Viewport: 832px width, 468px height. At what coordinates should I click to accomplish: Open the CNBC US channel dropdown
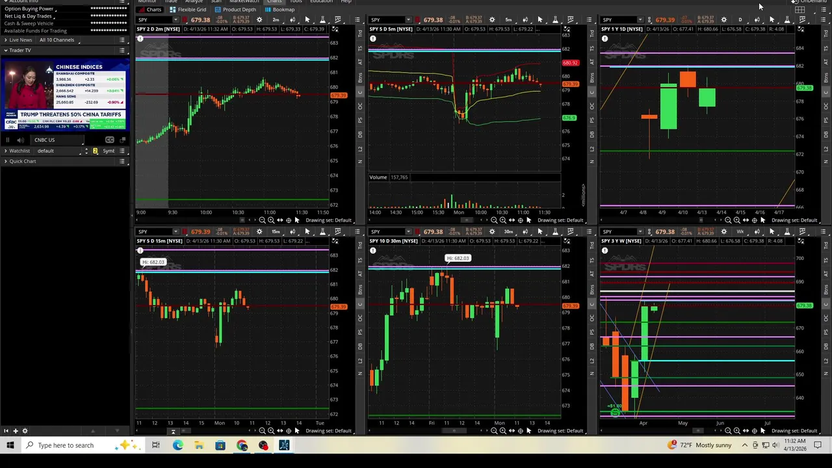tap(57, 140)
